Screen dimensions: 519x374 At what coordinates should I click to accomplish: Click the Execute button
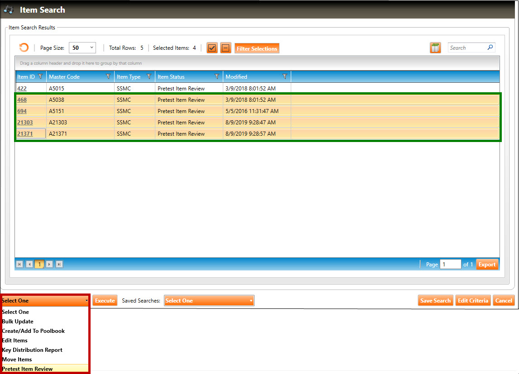tap(105, 301)
